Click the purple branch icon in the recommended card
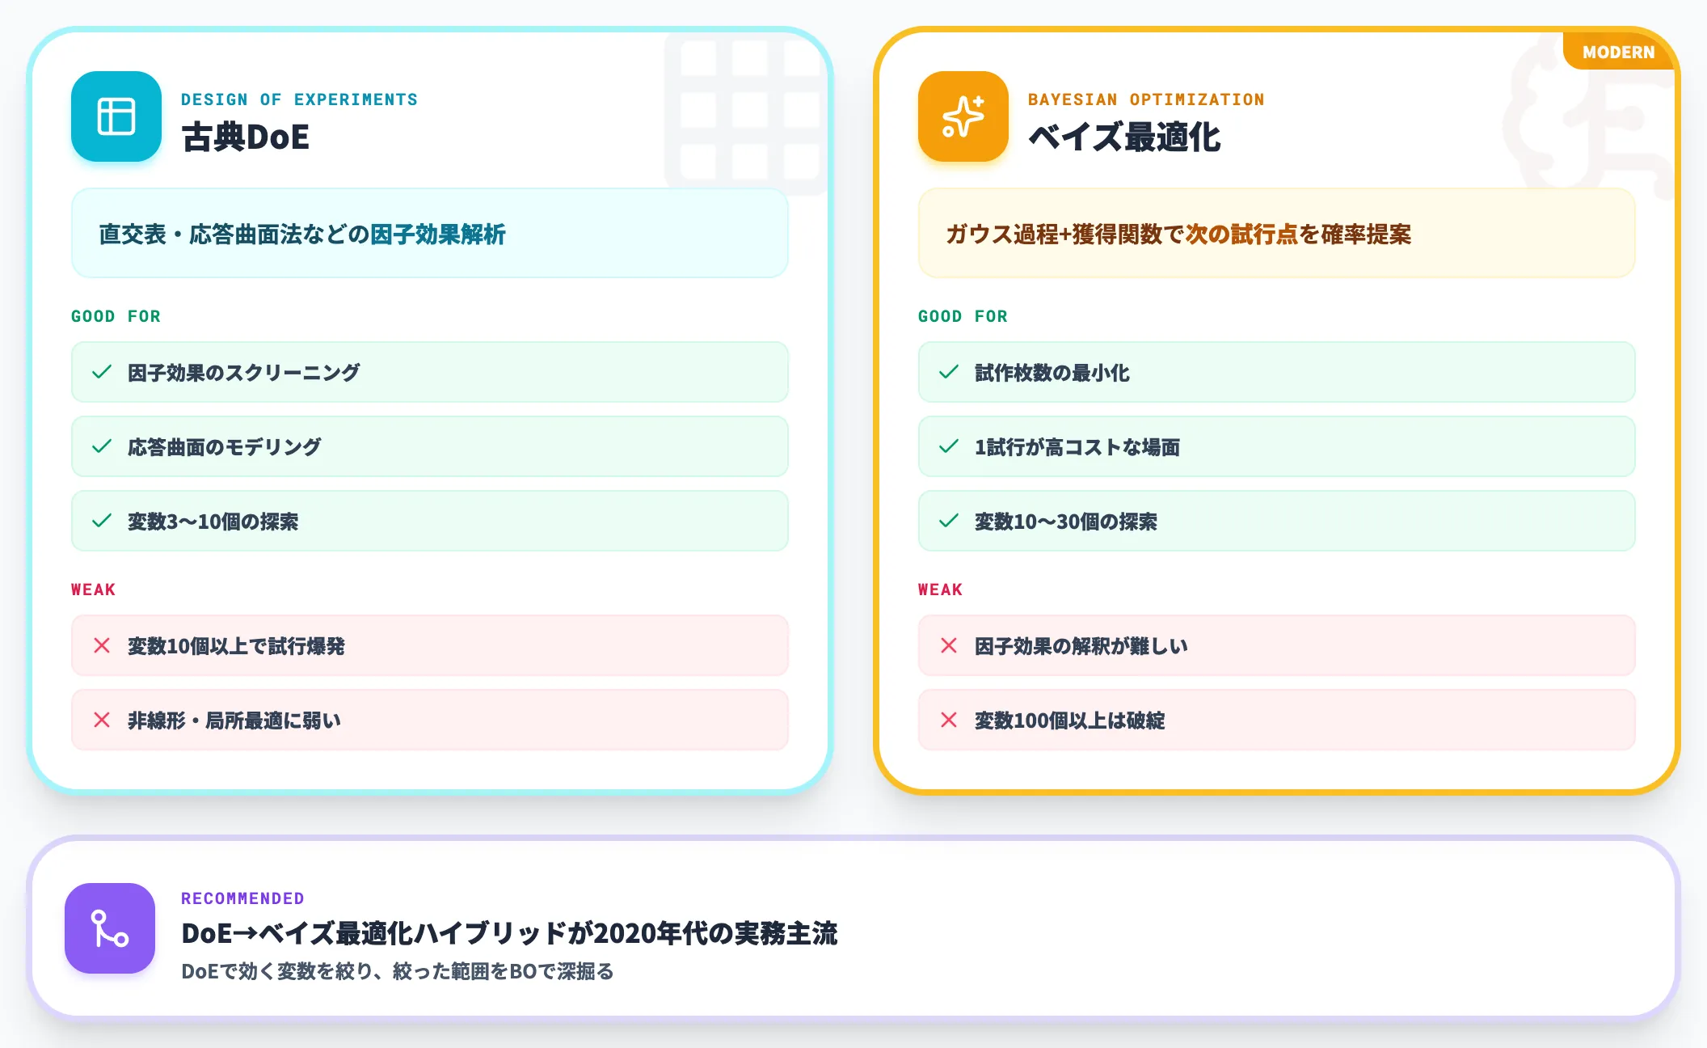1707x1048 pixels. pos(110,928)
